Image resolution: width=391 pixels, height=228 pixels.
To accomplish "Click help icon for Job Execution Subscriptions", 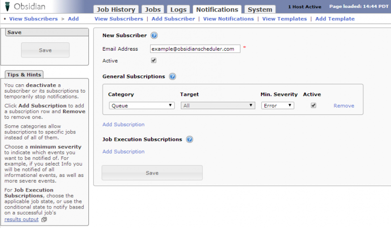I will tap(190, 139).
